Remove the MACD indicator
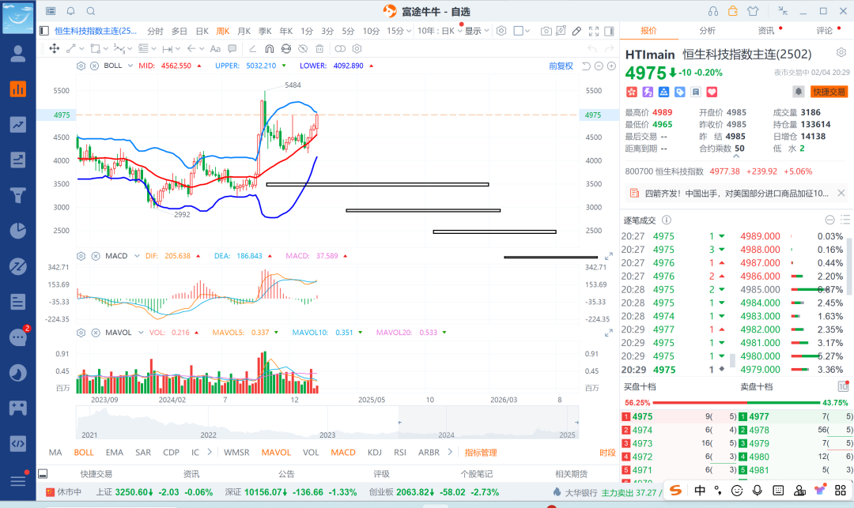The height and width of the screenshot is (508, 854). [96, 256]
